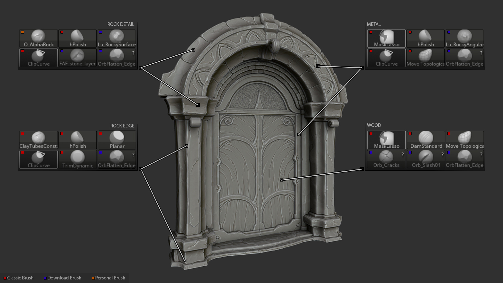This screenshot has height=283, width=503.
Task: Pick the Lu_RockyAngular brush
Action: point(465,38)
